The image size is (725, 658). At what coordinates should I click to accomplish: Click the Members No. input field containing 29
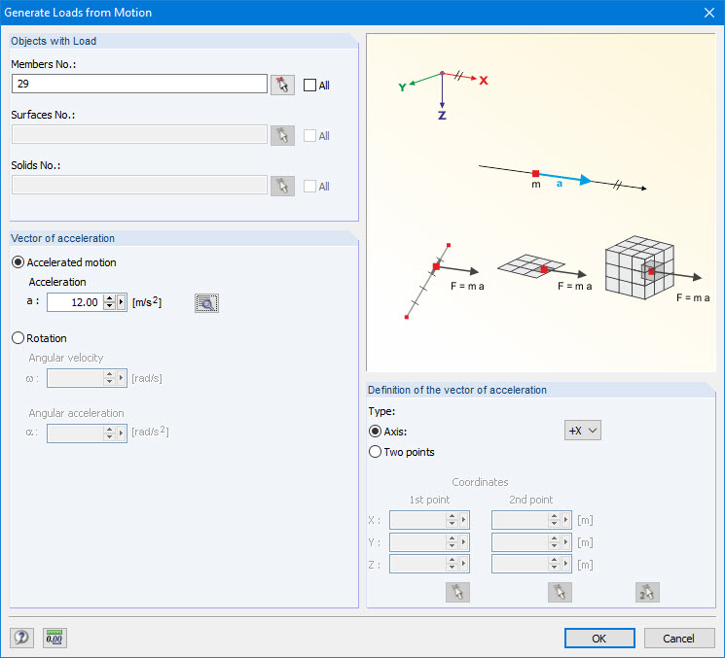[139, 84]
